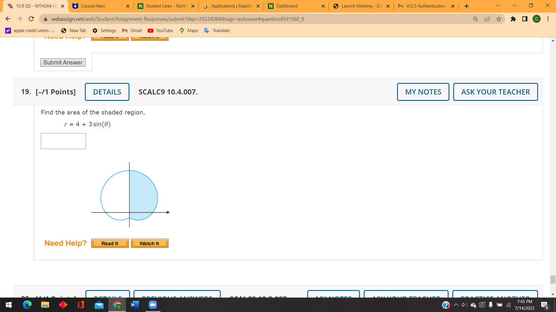Share the page via address bar share icon
Screen dimensions: 556x312
487,19
